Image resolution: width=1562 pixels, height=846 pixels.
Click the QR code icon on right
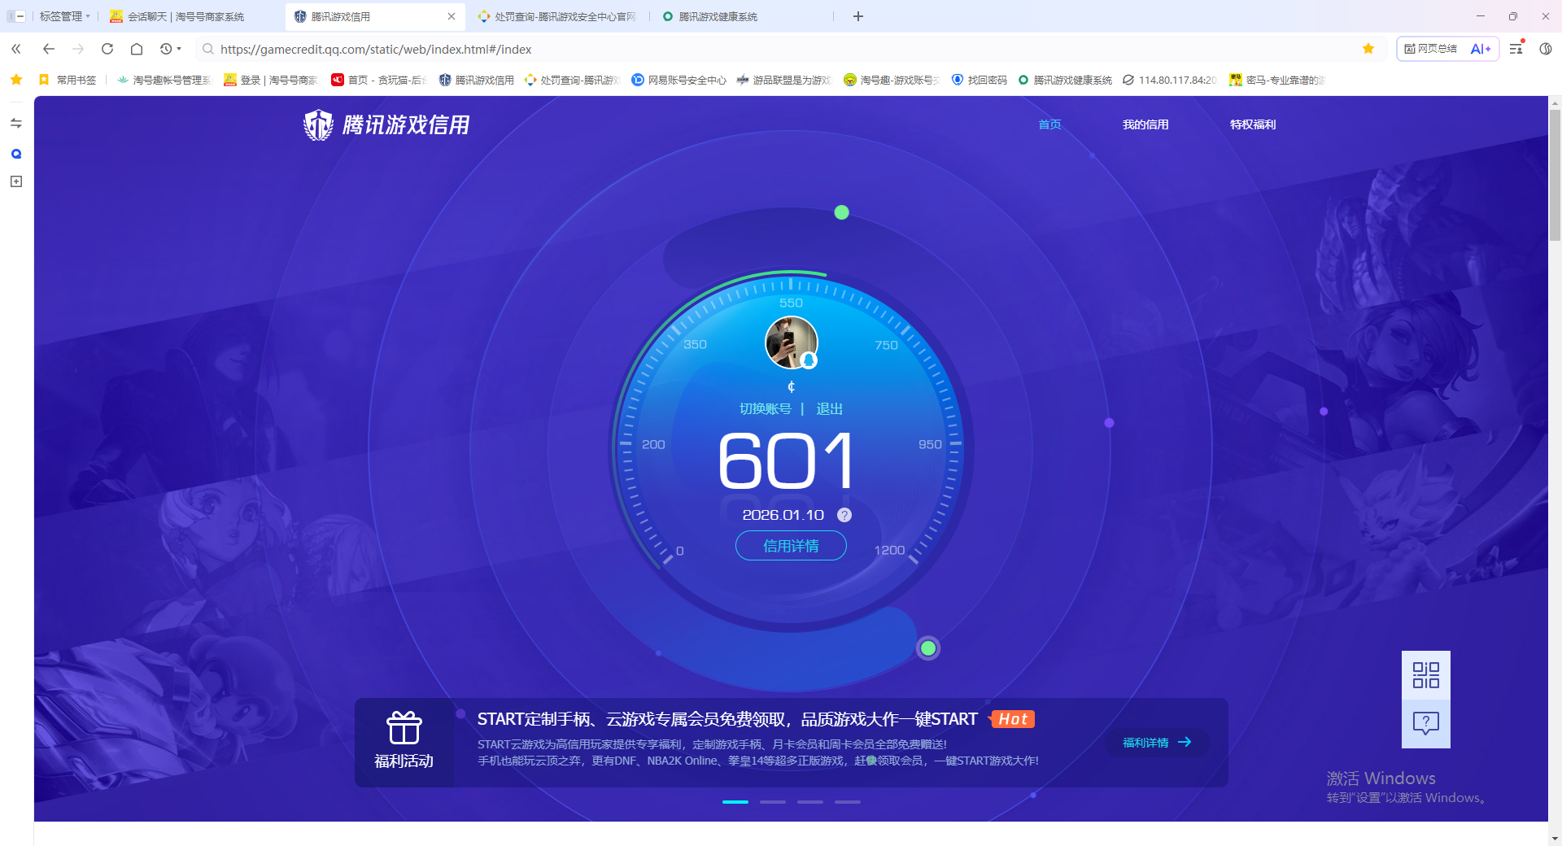click(1425, 675)
